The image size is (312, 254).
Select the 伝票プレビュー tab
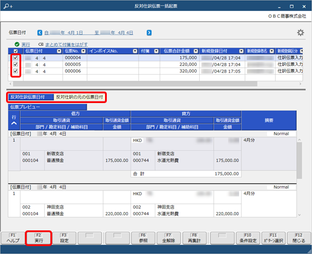coord(47,107)
